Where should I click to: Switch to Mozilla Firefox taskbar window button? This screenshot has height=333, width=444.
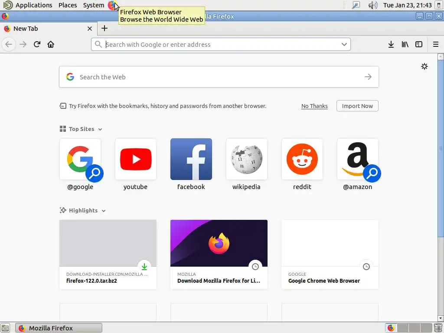tap(59, 328)
